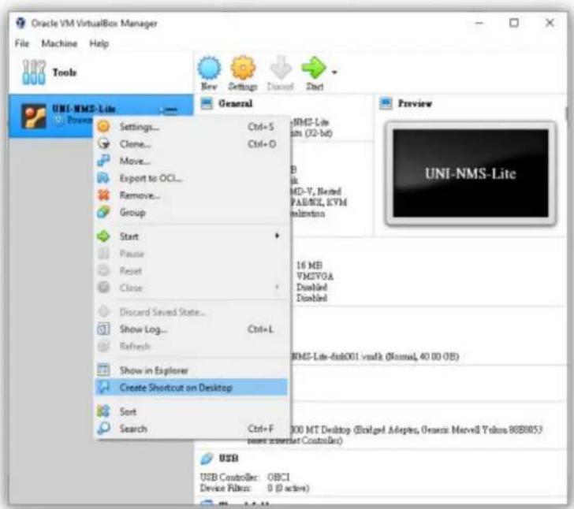Expand the Start submenu in context menu
This screenshot has width=574, height=509.
[190, 236]
